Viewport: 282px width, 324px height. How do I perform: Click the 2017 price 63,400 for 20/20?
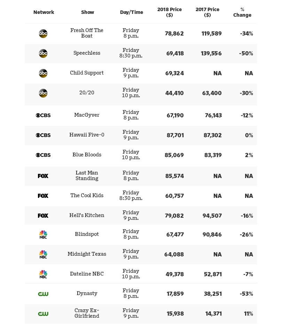[x=212, y=93]
